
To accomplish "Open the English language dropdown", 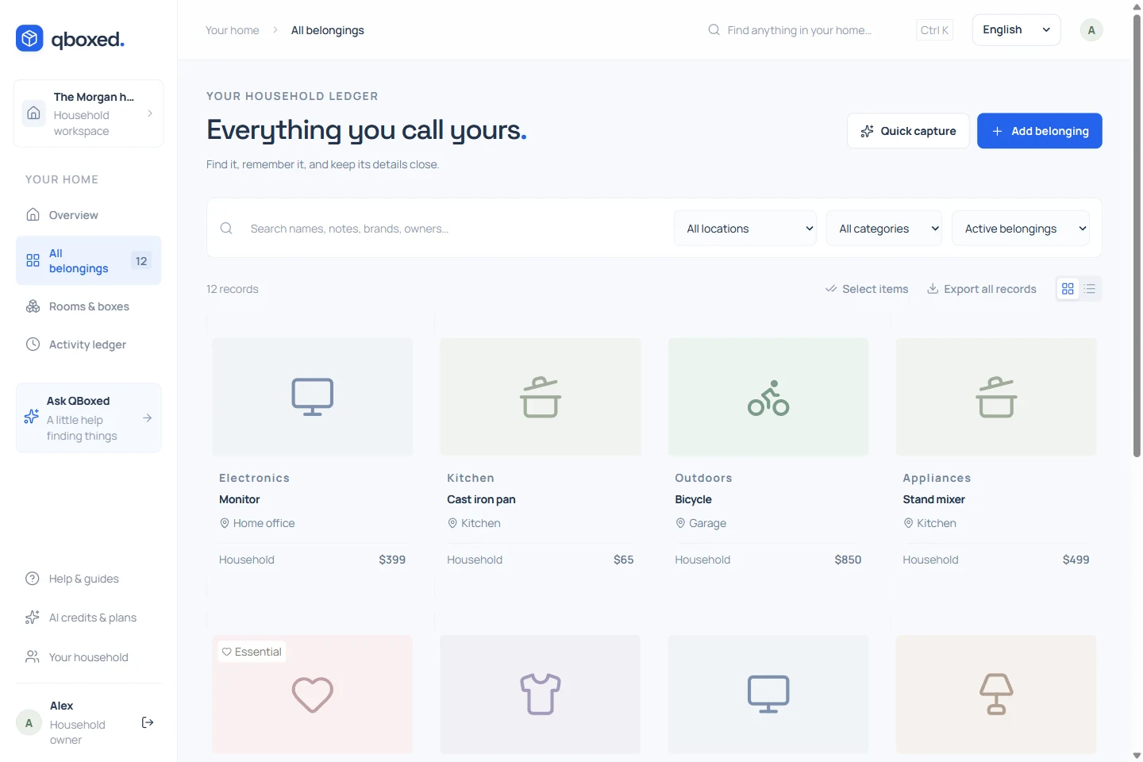I will (x=1016, y=30).
